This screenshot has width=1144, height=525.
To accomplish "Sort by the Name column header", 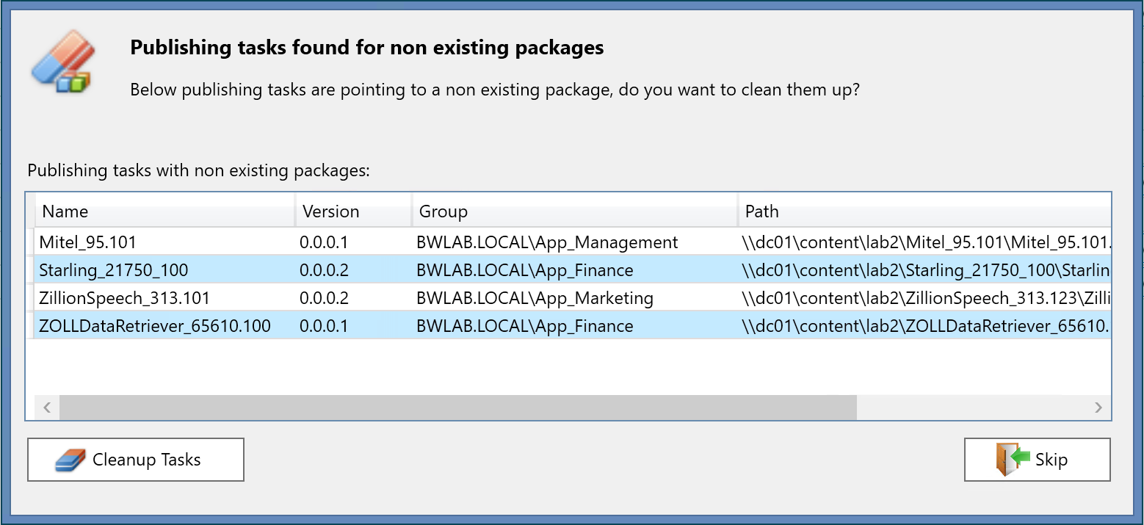I will click(65, 211).
